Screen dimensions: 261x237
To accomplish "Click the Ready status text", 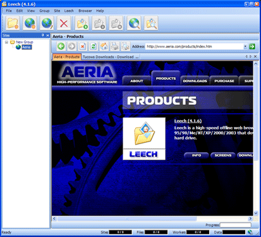I will coord(6,233).
